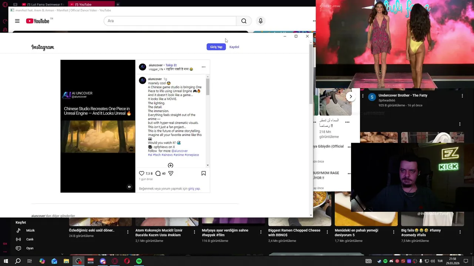474x266 pixels.
Task: Open options for 'Menüdeki en pahalı yemeği' video
Action: (394, 232)
